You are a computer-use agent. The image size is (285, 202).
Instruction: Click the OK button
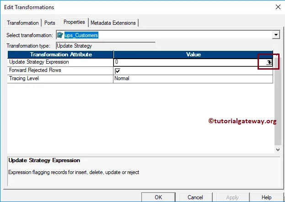pyautogui.click(x=158, y=197)
